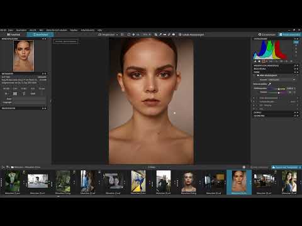
Task: Click the Zurücksetzen button
Action: pos(267,35)
